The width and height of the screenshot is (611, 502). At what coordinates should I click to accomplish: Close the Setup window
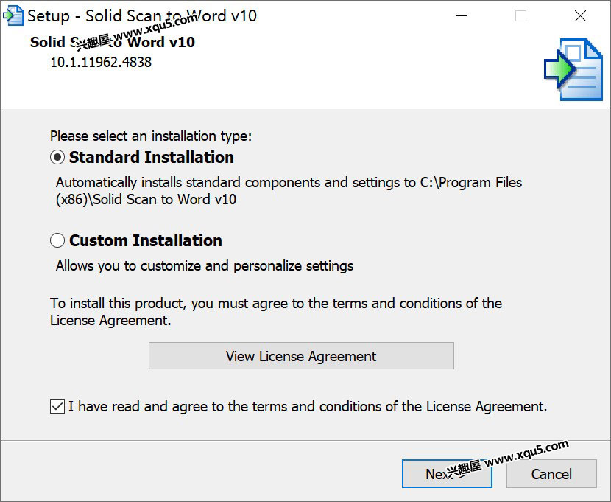coord(580,16)
